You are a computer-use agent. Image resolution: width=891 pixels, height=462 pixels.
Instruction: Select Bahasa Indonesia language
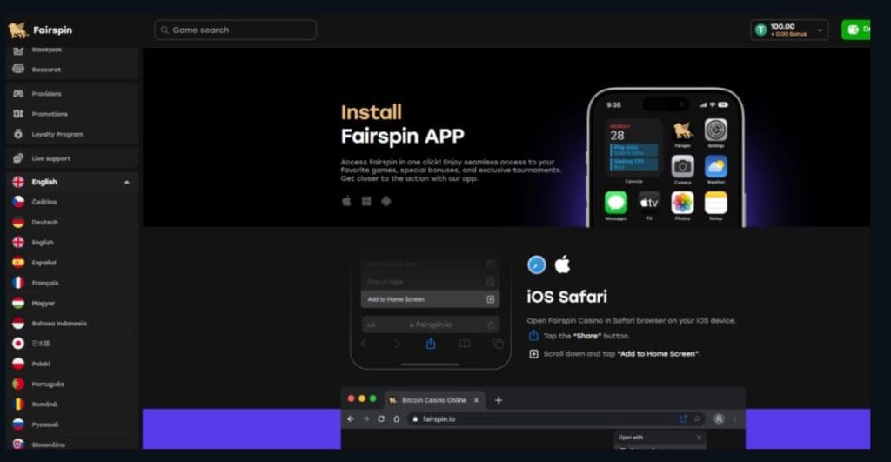coord(73,324)
